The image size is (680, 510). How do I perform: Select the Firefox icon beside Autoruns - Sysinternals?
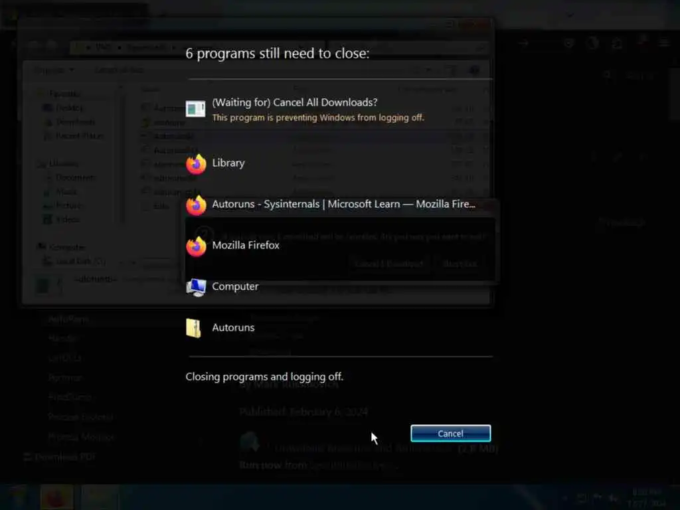[196, 205]
